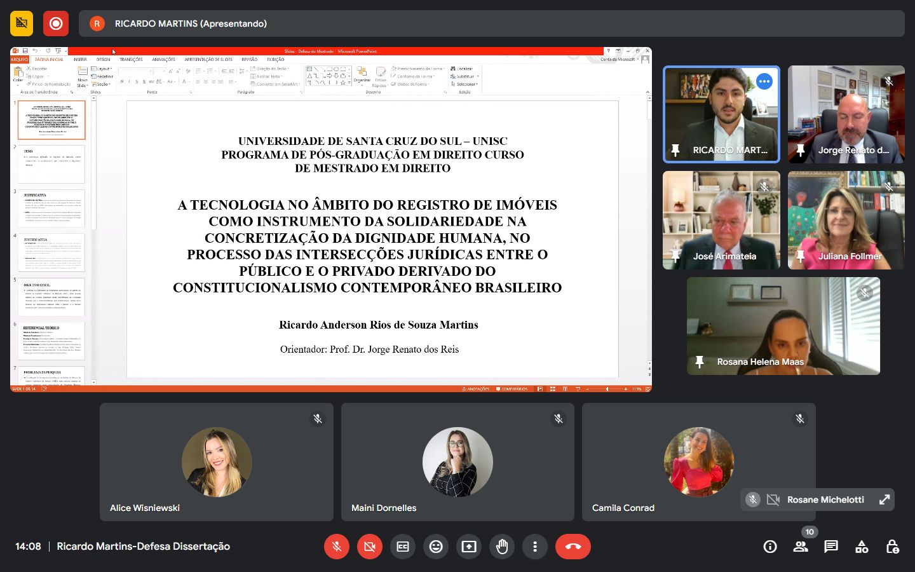Open meeting details info icon
The width and height of the screenshot is (915, 572).
coord(770,547)
